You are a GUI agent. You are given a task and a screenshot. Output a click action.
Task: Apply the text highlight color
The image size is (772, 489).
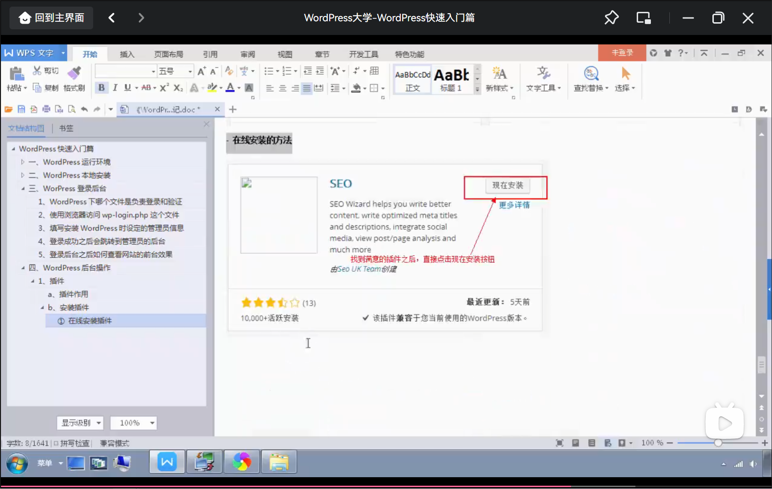pos(212,88)
